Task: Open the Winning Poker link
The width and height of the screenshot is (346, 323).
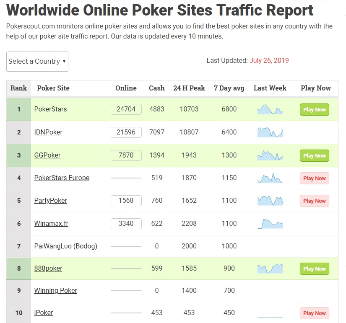Action: coord(56,291)
